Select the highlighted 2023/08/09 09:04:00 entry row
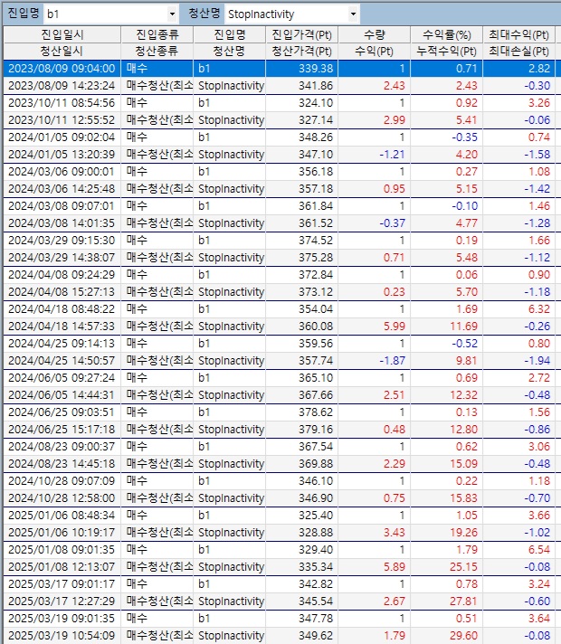 [62, 68]
